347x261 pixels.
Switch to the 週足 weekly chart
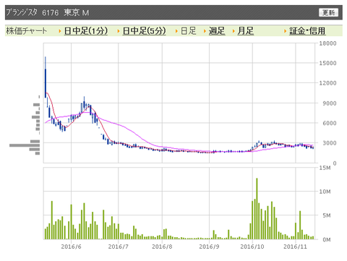click(217, 31)
